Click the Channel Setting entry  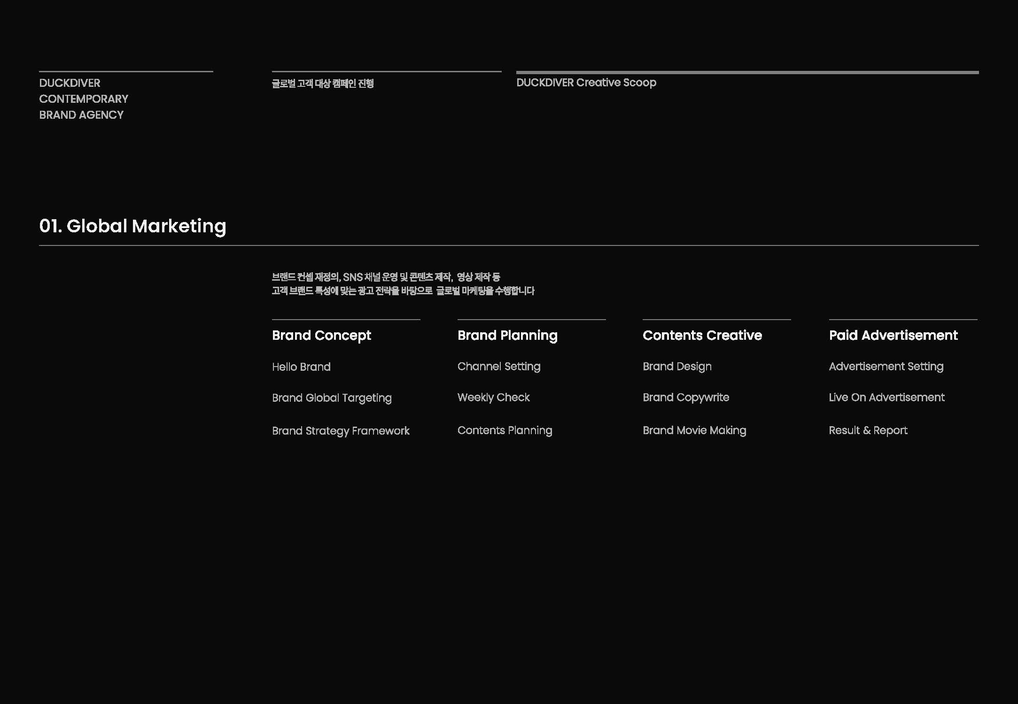pyautogui.click(x=498, y=367)
